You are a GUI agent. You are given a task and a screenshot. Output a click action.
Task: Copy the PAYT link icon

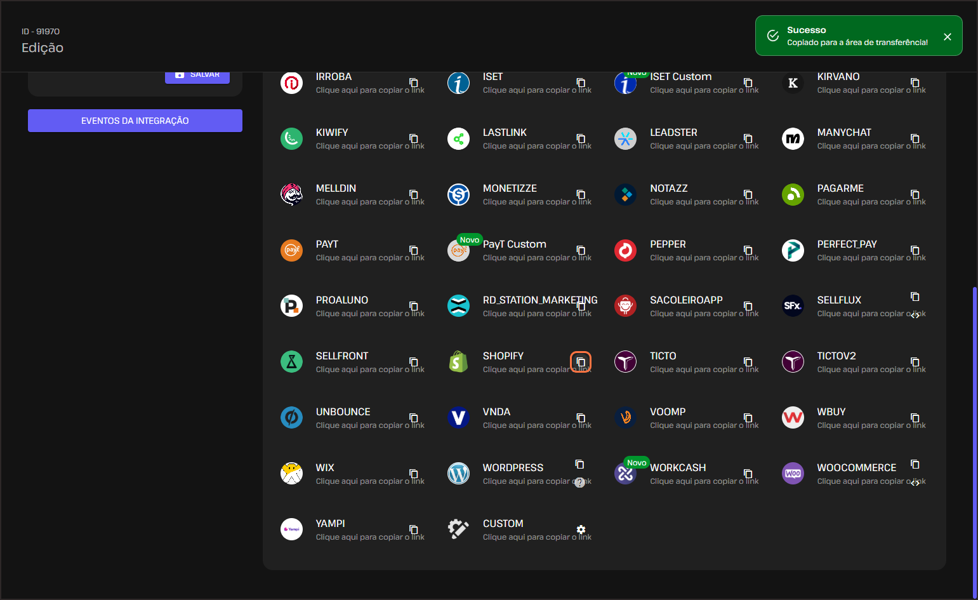(414, 250)
